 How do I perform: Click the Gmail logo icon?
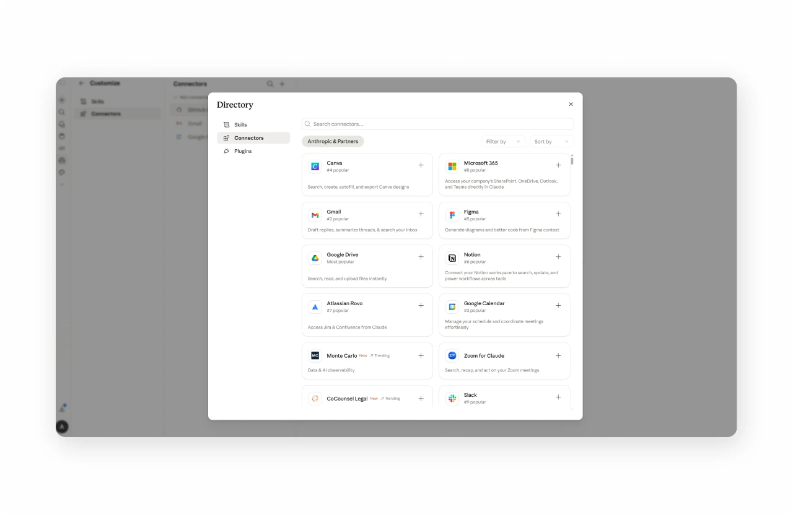[315, 215]
